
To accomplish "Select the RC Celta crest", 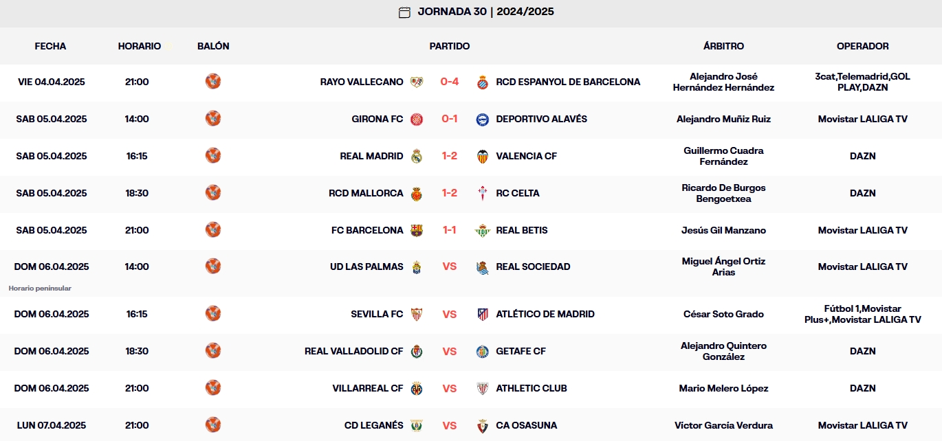I will pyautogui.click(x=483, y=193).
